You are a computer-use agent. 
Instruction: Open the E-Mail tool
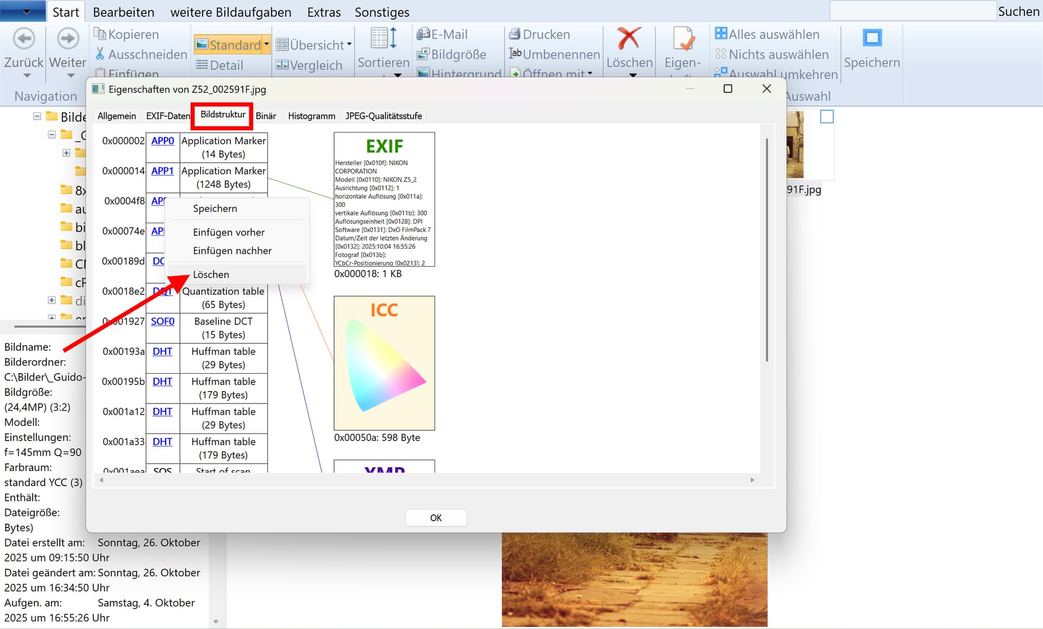tap(442, 34)
